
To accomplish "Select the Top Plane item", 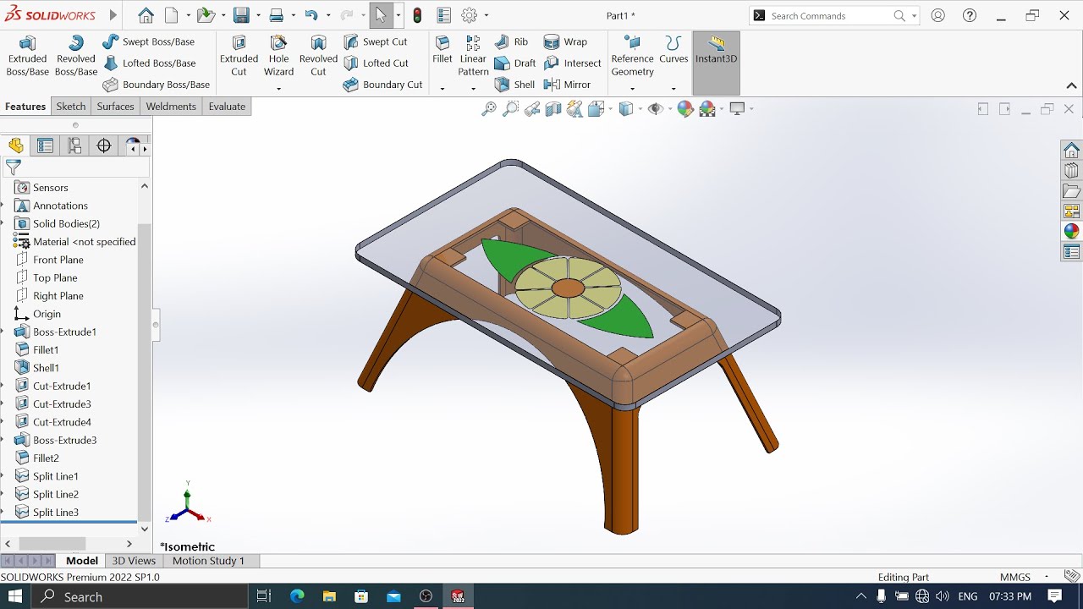I will pyautogui.click(x=55, y=277).
